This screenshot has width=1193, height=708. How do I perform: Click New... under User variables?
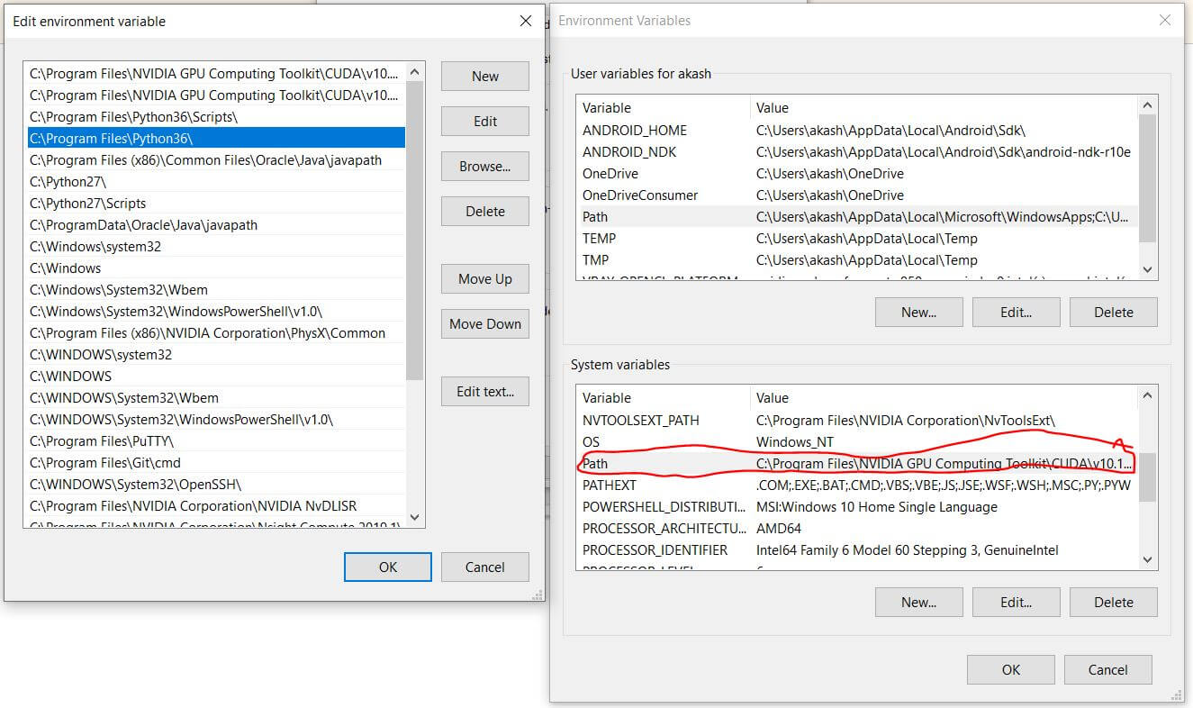tap(918, 312)
